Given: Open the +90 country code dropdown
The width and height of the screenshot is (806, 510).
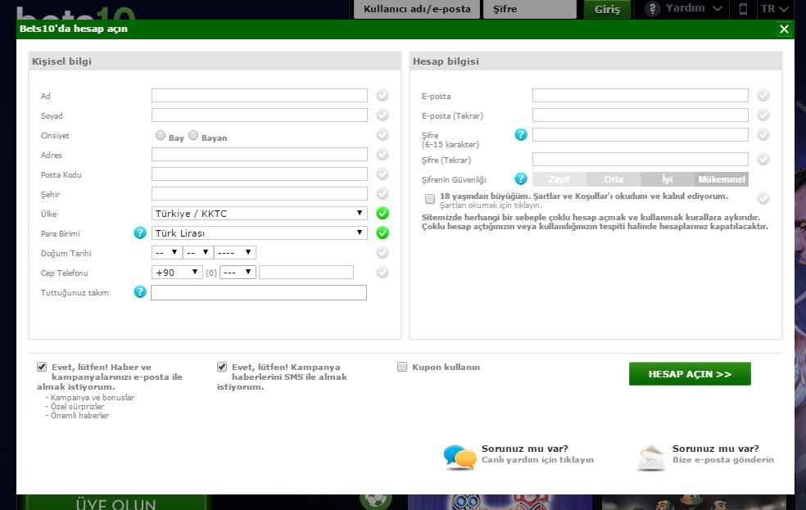Looking at the screenshot, I should (x=177, y=273).
